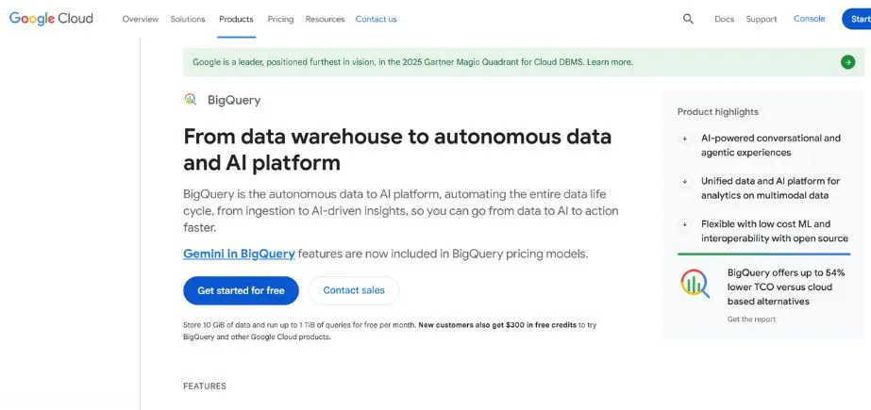Go to the Console
The height and width of the screenshot is (410, 871).
click(x=810, y=19)
